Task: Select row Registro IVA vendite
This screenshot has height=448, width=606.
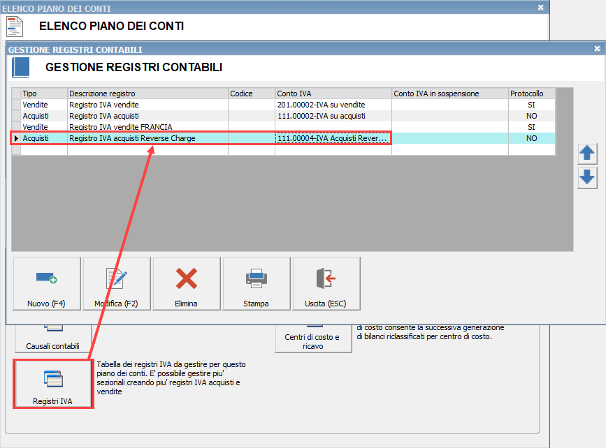Action: (284, 105)
